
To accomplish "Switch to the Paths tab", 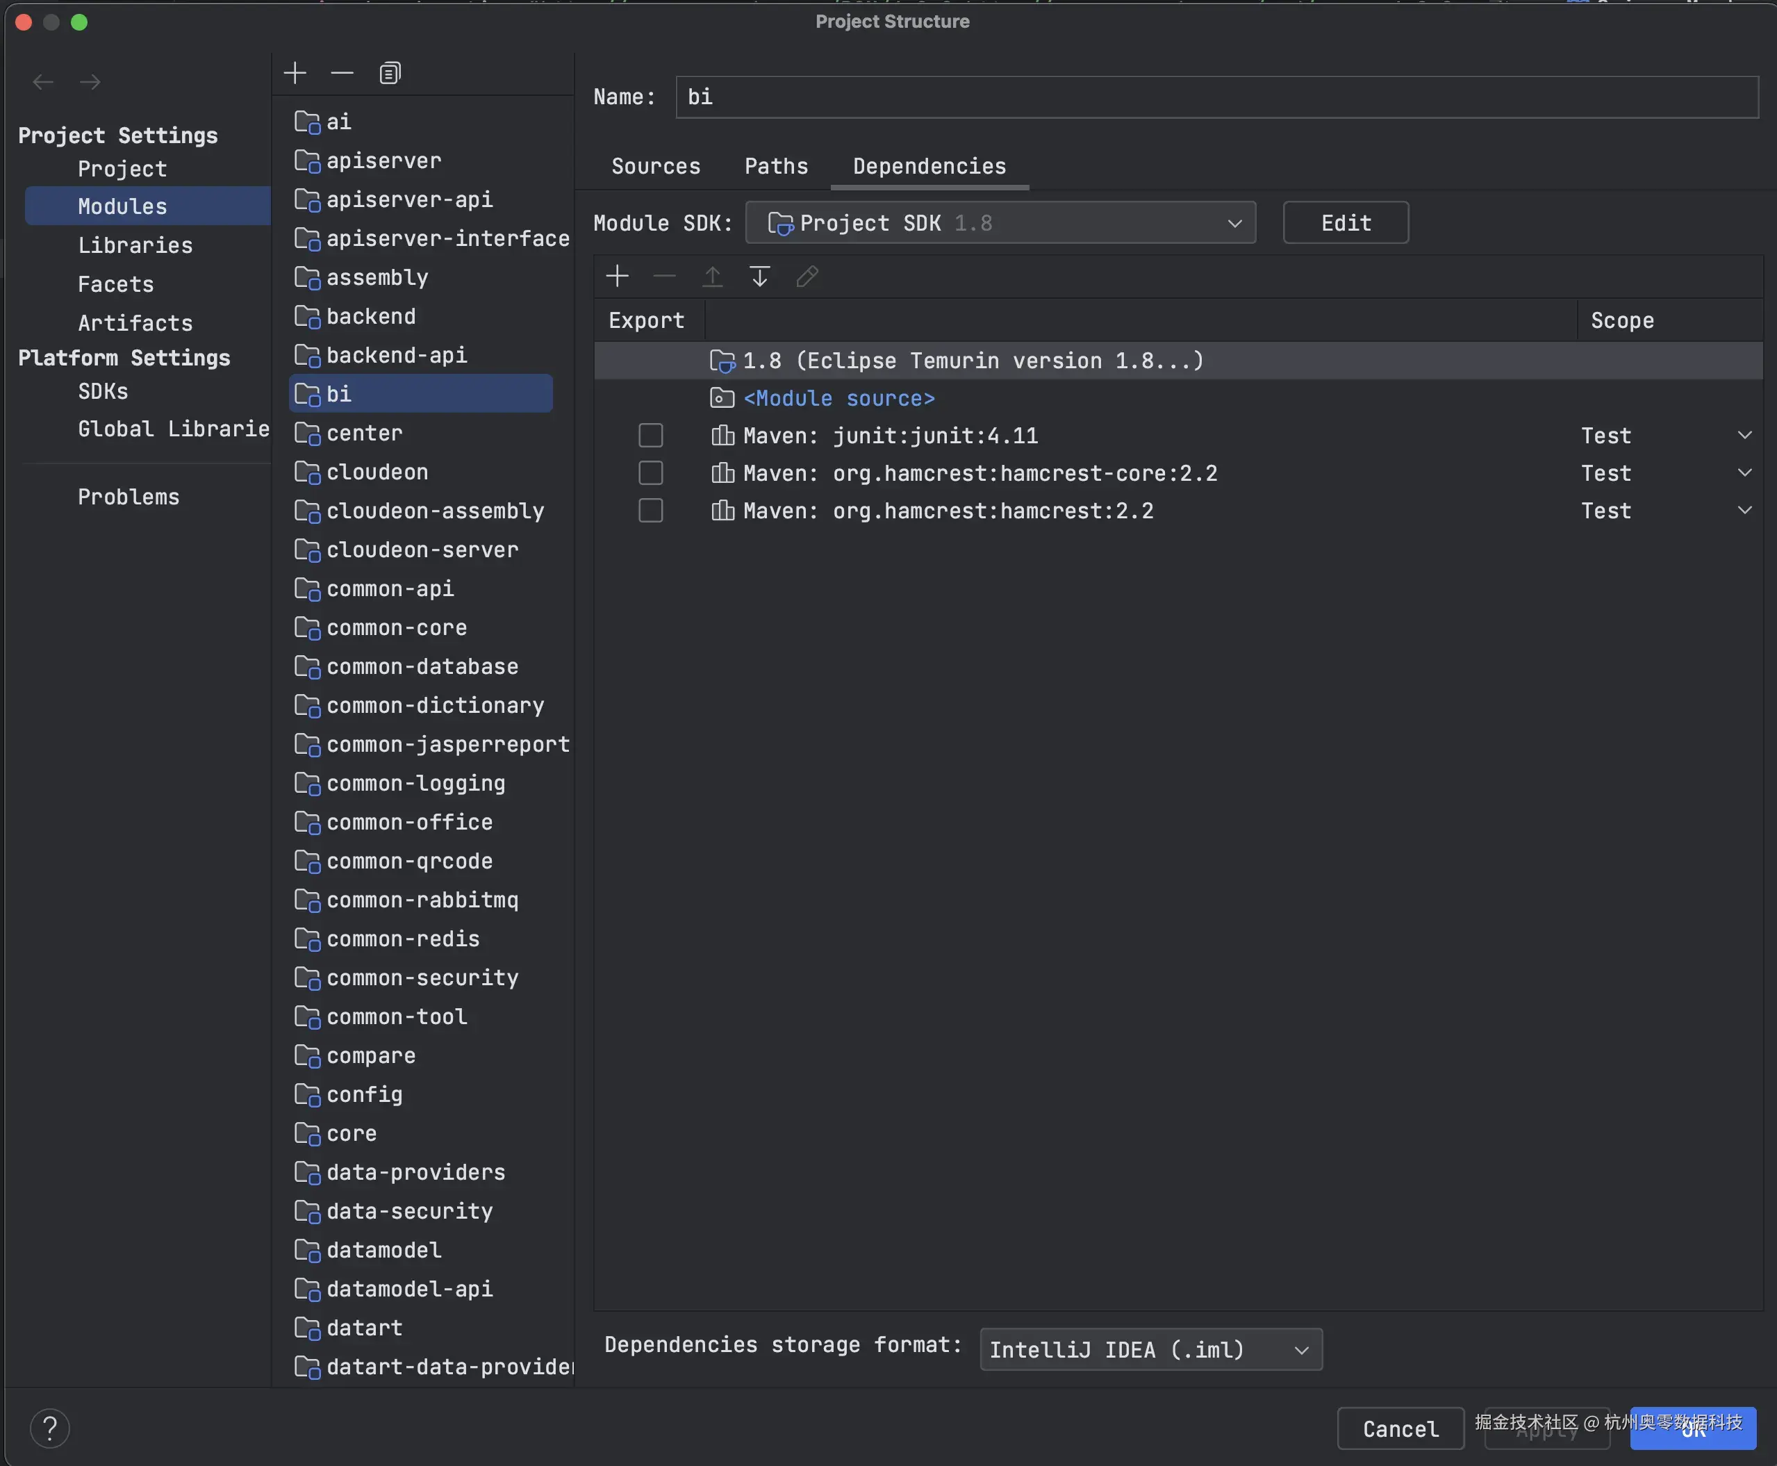I will click(775, 165).
